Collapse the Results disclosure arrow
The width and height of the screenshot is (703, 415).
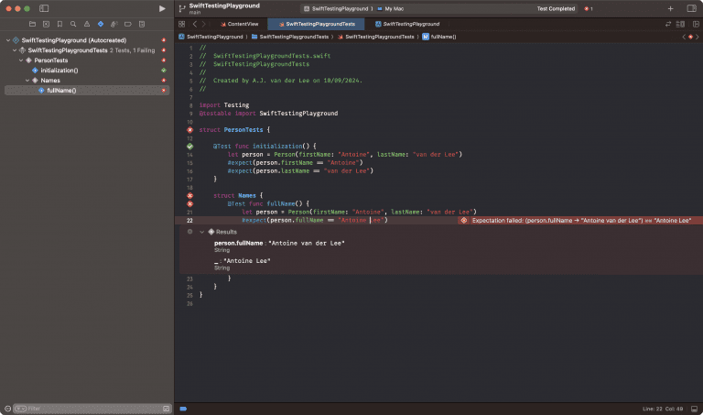click(x=201, y=232)
